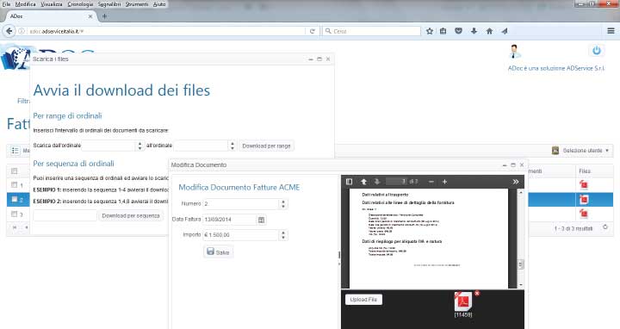Check the checkbox for row 3
Viewport: 620px width, 329px height.
(x=15, y=214)
